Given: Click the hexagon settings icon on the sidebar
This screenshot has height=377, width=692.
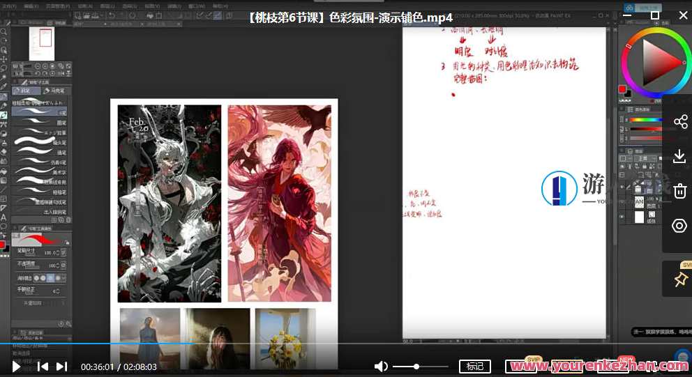Looking at the screenshot, I should point(679,226).
